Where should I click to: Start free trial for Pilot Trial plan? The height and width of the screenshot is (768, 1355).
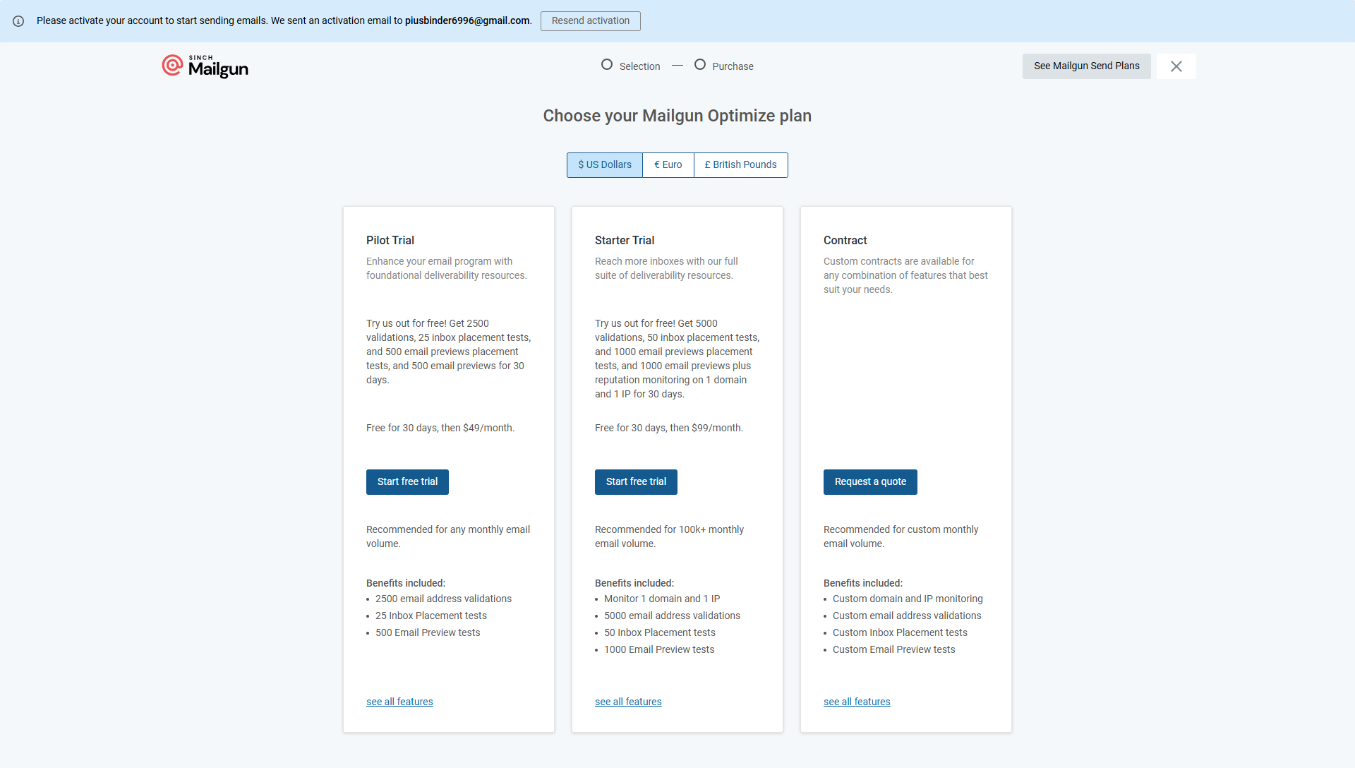407,482
